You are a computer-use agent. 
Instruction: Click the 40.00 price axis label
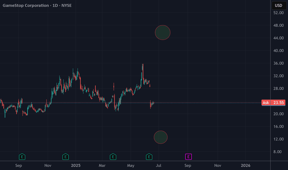(x=278, y=51)
